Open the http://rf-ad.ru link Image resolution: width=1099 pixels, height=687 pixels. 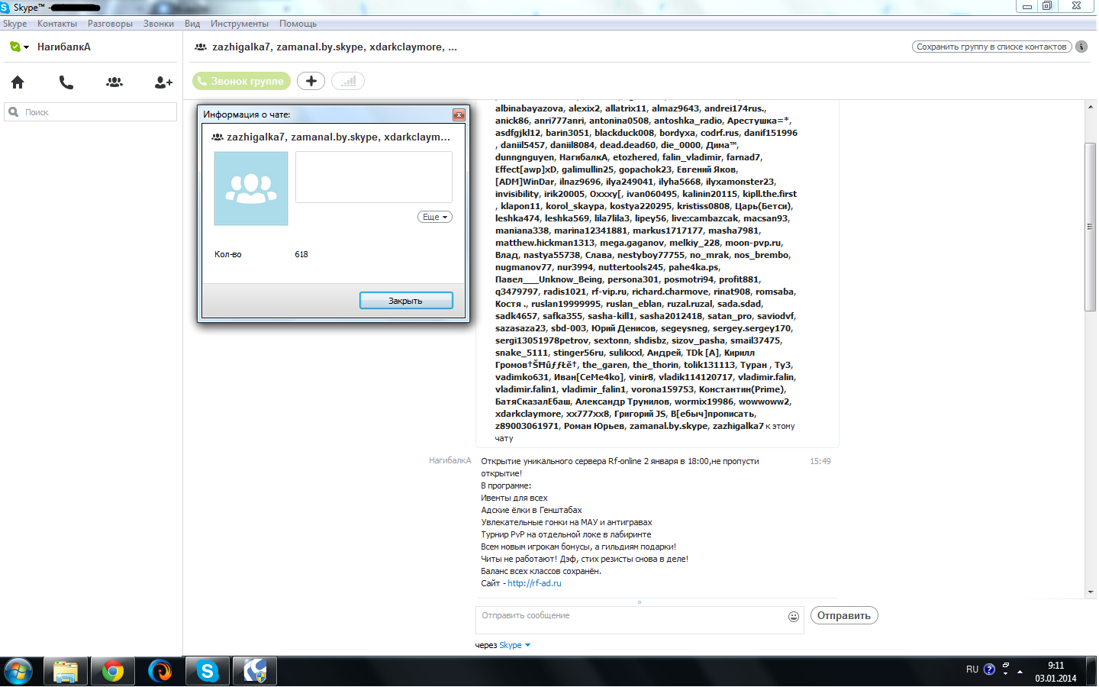coord(534,583)
